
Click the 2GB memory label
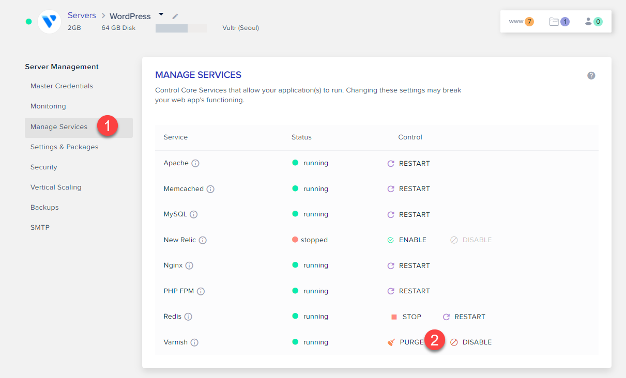pyautogui.click(x=74, y=28)
